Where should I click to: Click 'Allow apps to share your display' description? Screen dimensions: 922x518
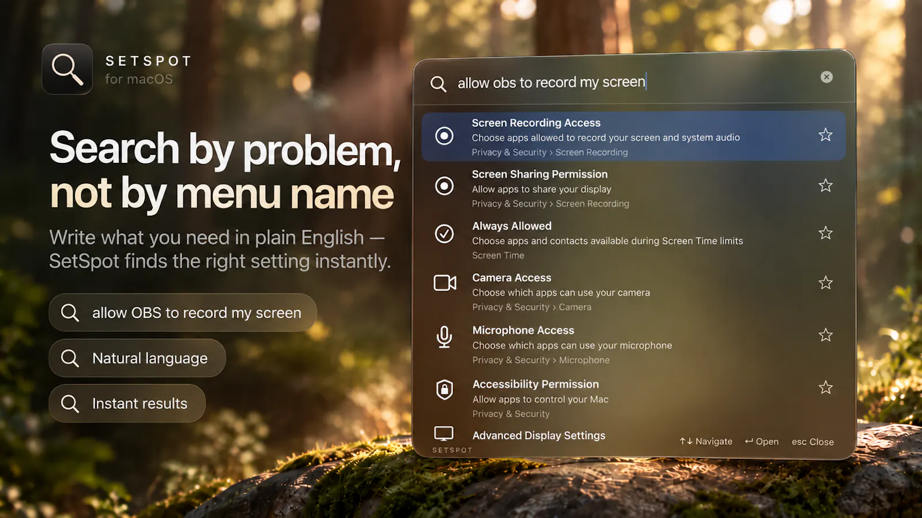click(542, 189)
